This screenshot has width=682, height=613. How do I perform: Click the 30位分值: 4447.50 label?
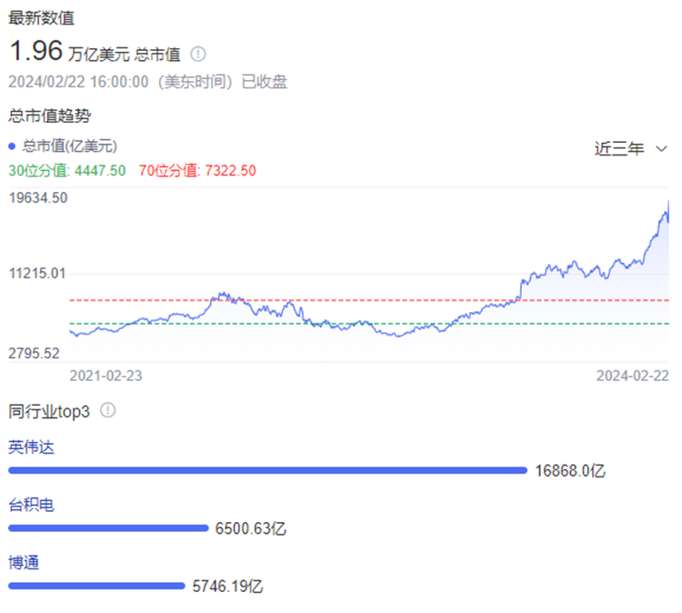coord(67,171)
